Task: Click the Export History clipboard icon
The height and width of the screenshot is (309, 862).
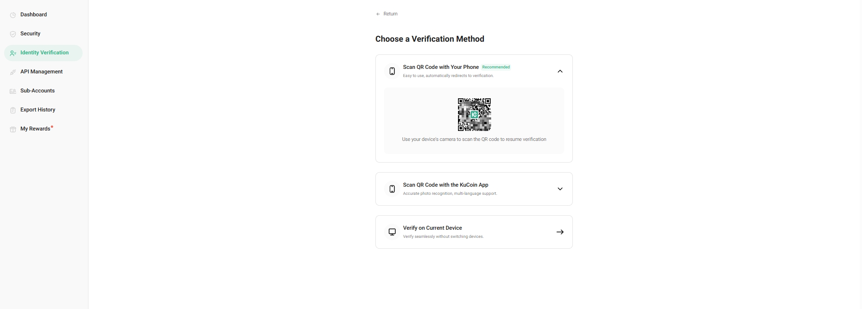Action: 13,110
